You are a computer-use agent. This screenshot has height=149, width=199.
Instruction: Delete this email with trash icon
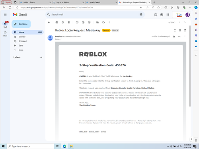coord(69,22)
